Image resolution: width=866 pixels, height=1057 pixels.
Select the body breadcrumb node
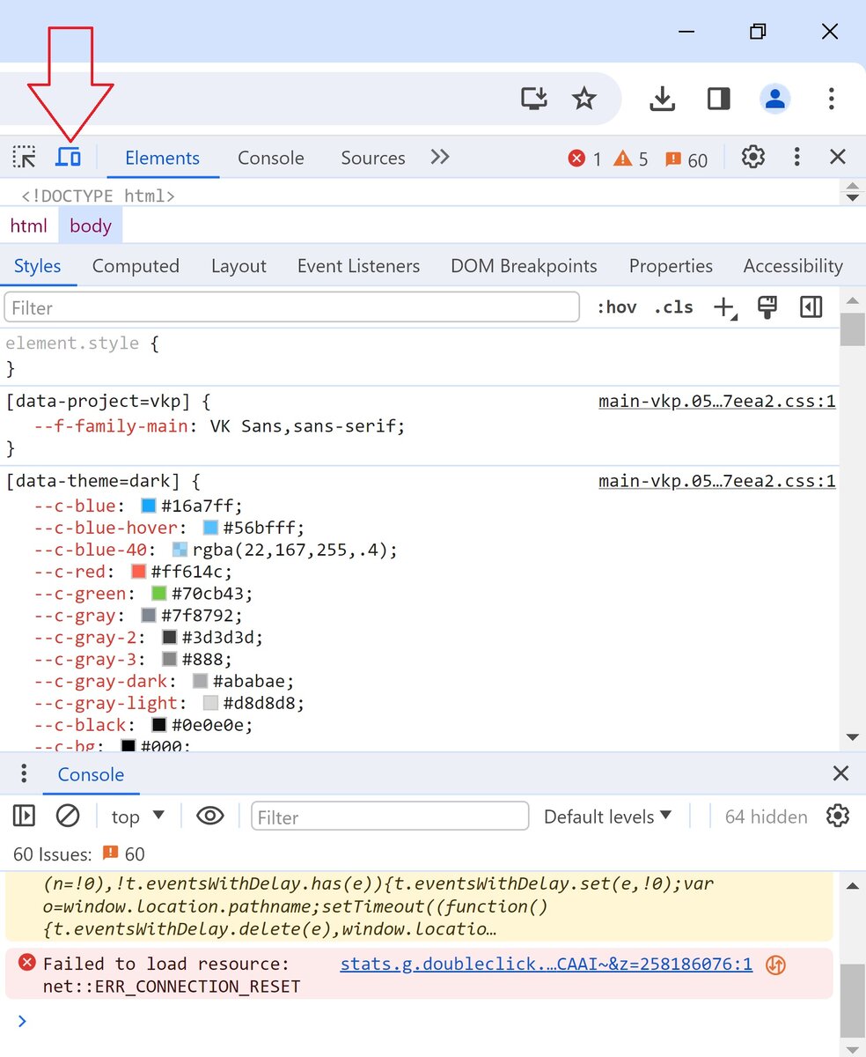tap(91, 225)
